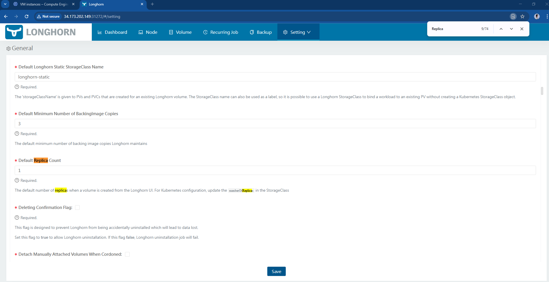Open a new browser tab

point(152,4)
